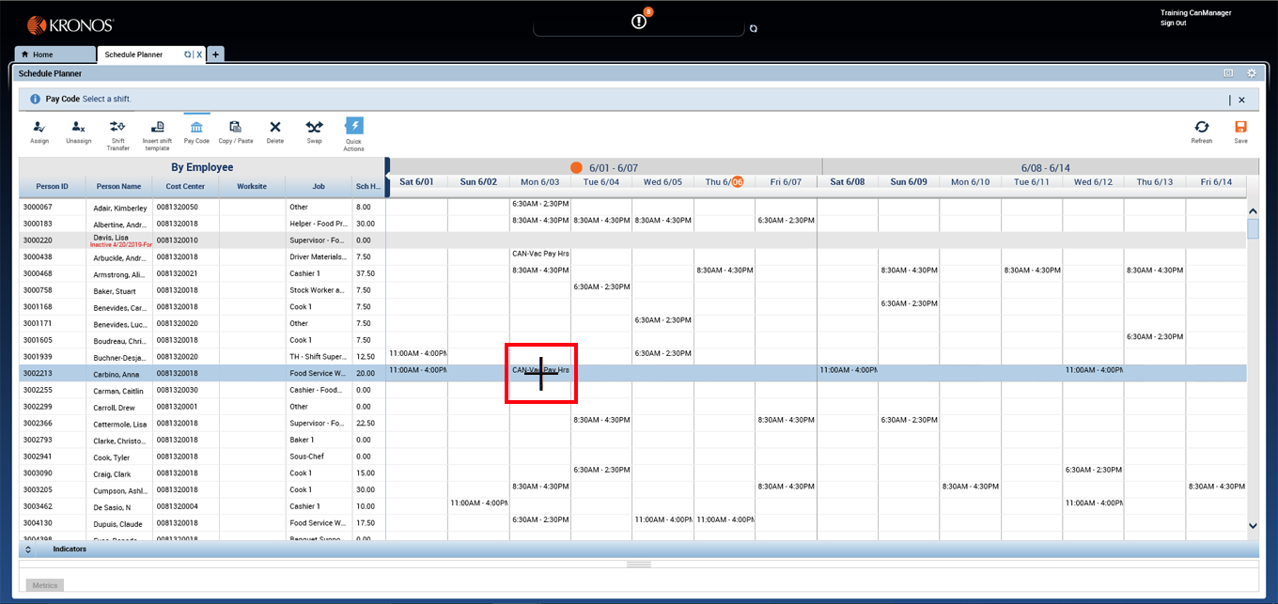1278x604 pixels.
Task: Open the alerts notification icon
Action: tap(639, 22)
